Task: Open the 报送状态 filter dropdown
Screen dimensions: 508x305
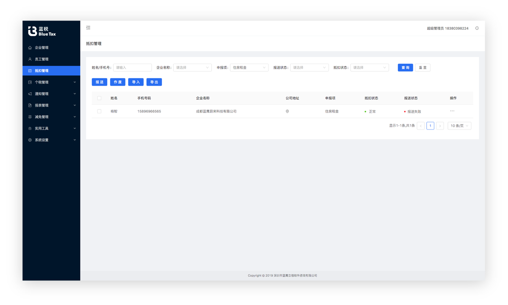Action: (x=309, y=68)
